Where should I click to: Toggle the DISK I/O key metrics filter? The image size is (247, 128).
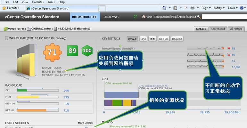click(177, 39)
